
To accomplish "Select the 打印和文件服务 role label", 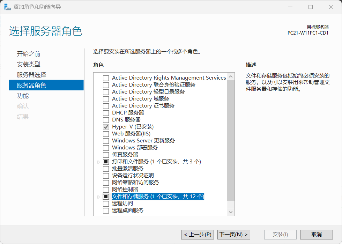I will 156,162.
